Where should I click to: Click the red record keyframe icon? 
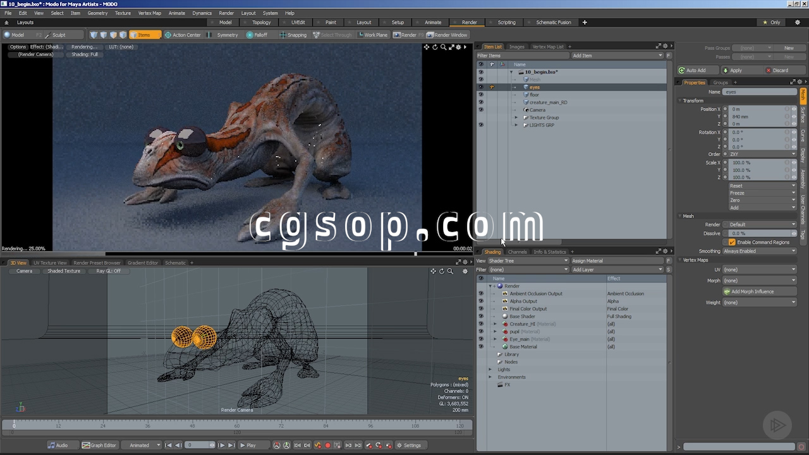coord(327,446)
